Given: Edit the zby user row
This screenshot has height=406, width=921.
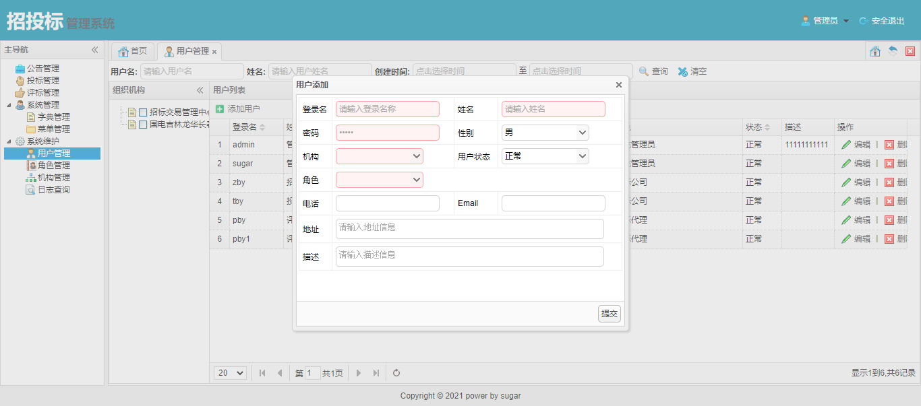Looking at the screenshot, I should (x=856, y=182).
